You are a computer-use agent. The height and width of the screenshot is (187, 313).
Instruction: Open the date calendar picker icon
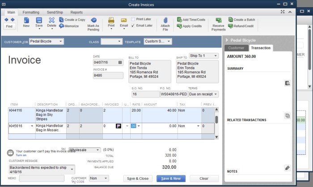(x=120, y=62)
